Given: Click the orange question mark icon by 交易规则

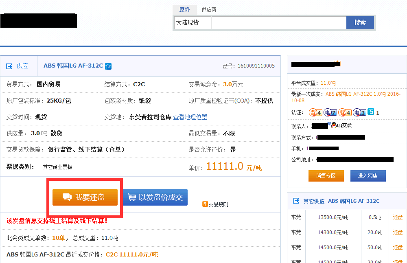Looking at the screenshot, I should (x=205, y=204).
